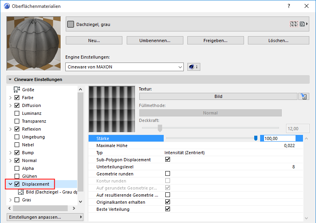Close the Oberflächenmaterialien dialog

point(306,6)
